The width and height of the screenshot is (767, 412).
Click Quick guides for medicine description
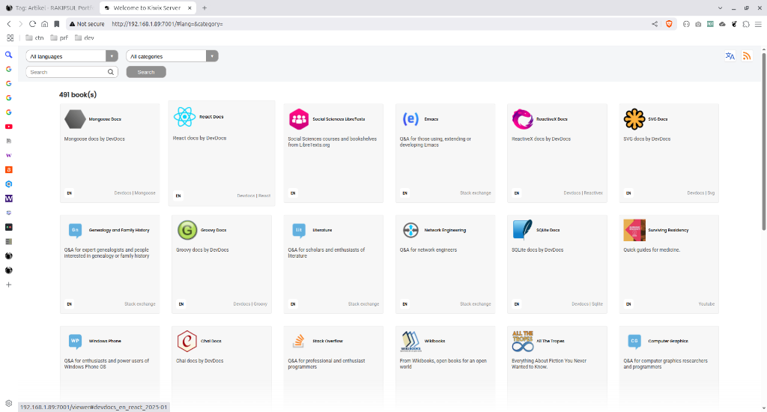[x=652, y=250]
